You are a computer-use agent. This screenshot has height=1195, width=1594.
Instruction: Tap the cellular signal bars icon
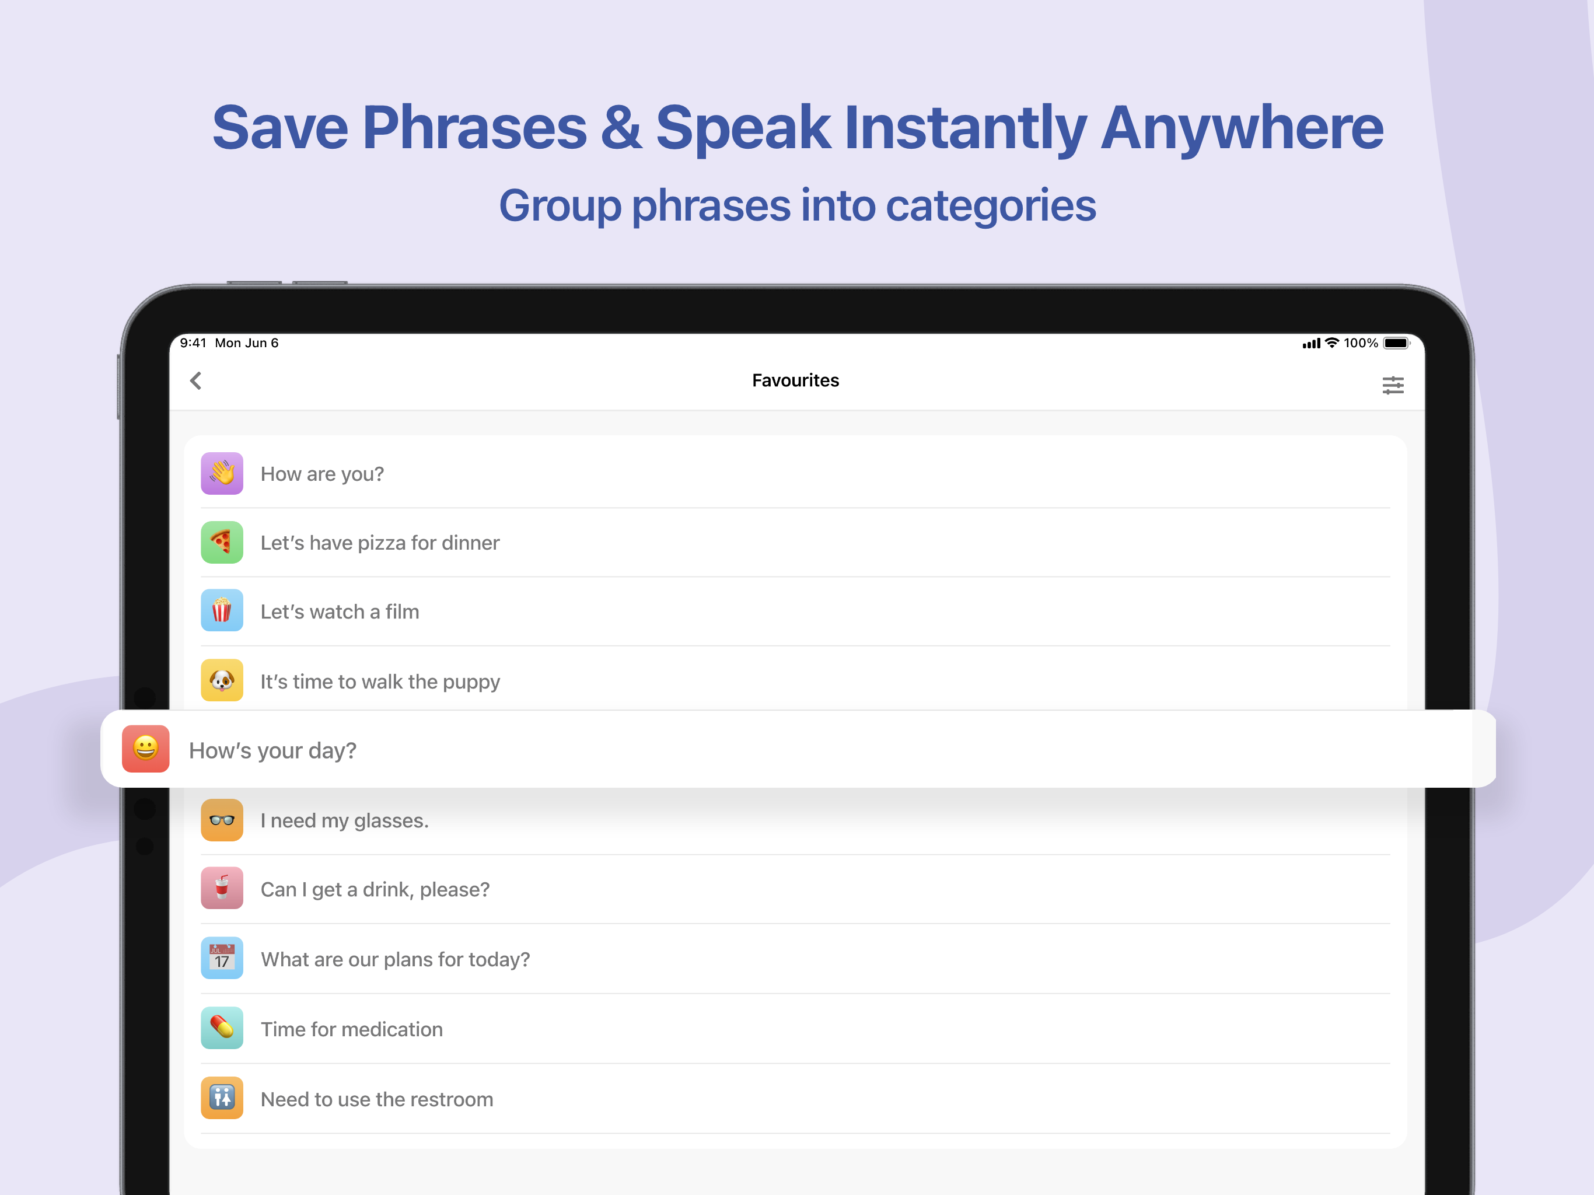click(1311, 344)
